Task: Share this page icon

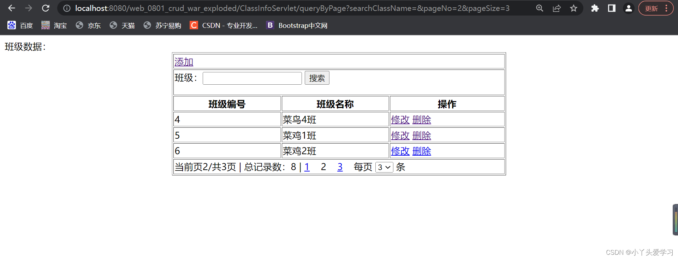Action: 557,8
